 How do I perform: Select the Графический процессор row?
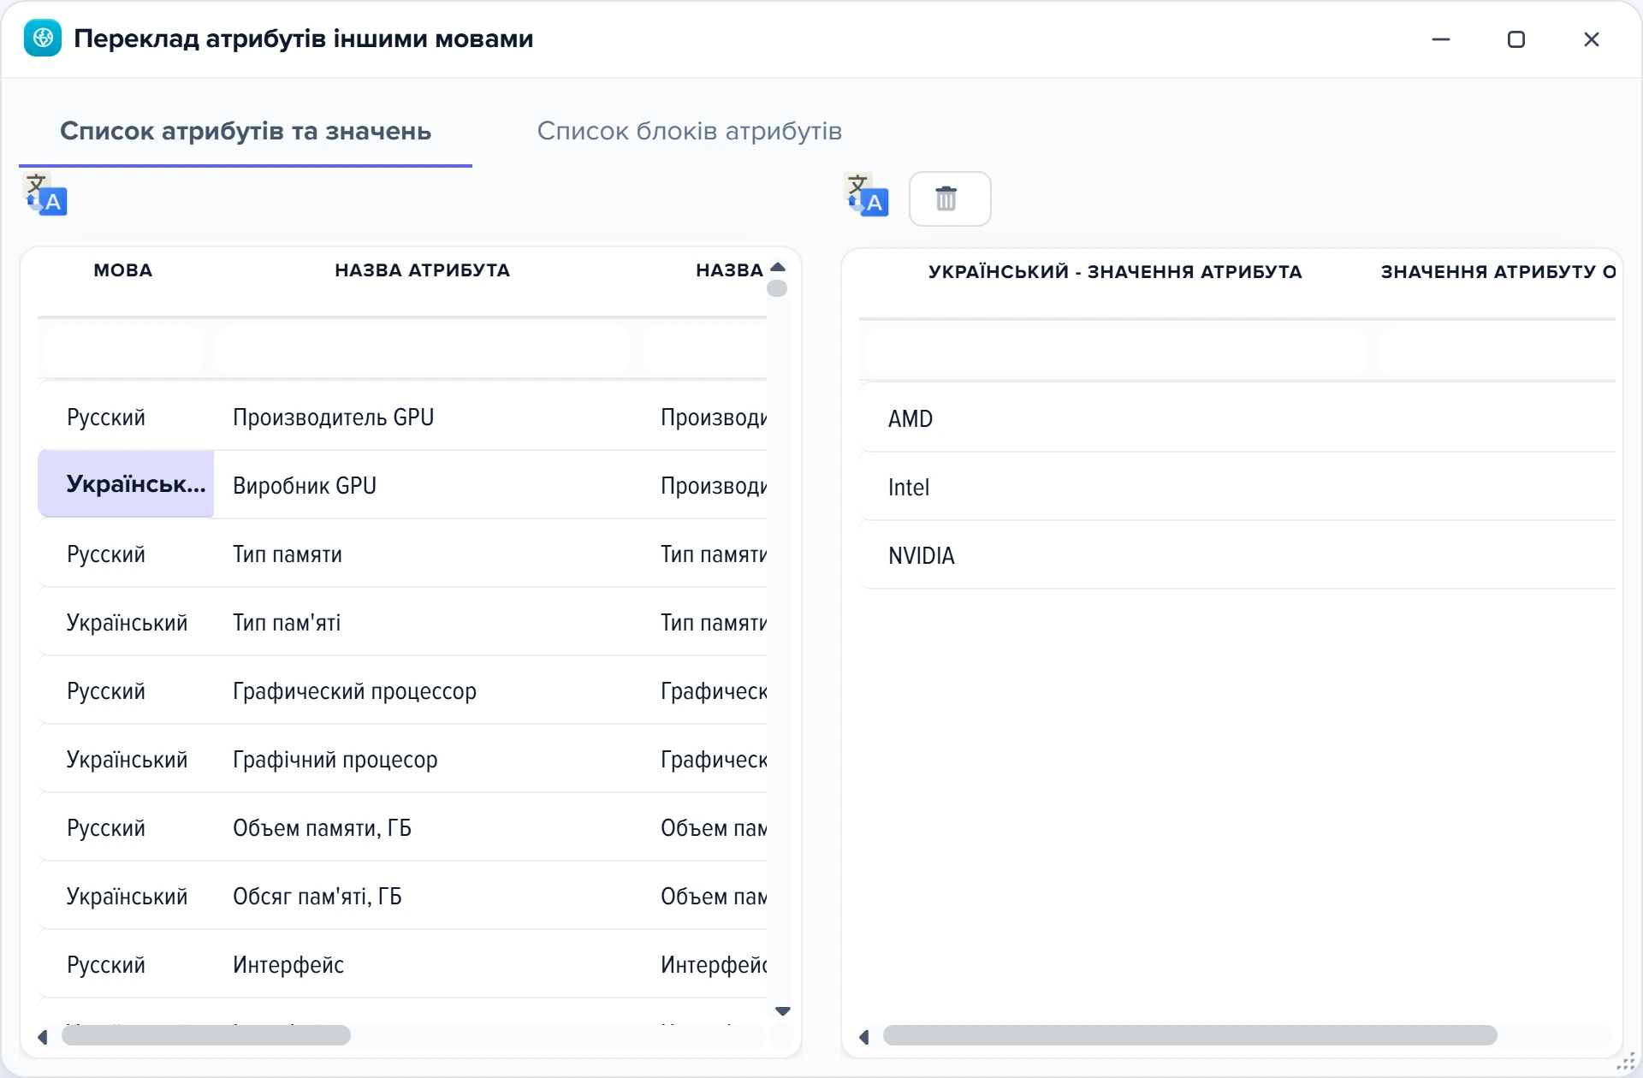click(x=402, y=691)
